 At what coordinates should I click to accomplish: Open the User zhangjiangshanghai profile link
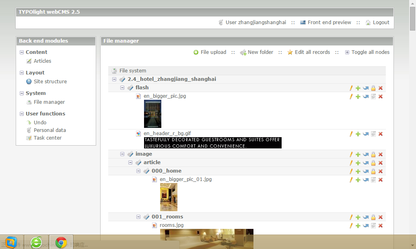256,23
